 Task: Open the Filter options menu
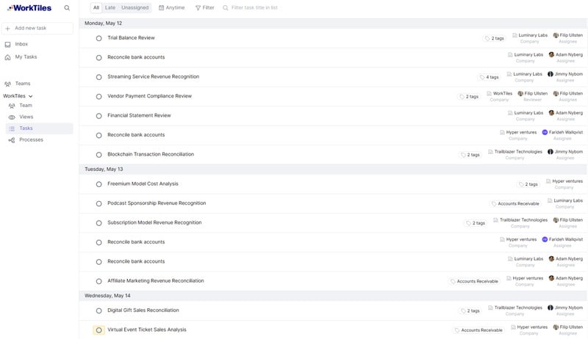pyautogui.click(x=204, y=7)
